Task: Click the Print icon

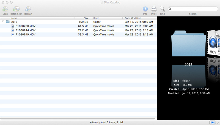Action: (x=154, y=9)
